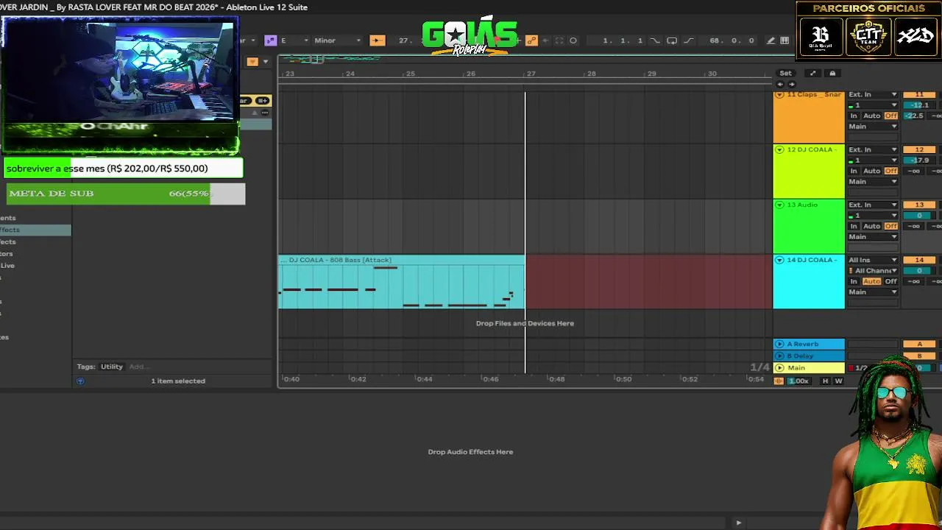Click the 0:48 time ruler mark
The width and height of the screenshot is (942, 530).
point(557,379)
